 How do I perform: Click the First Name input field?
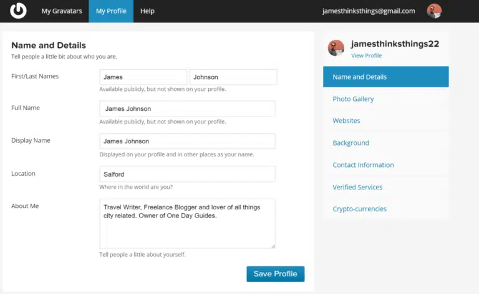(143, 77)
